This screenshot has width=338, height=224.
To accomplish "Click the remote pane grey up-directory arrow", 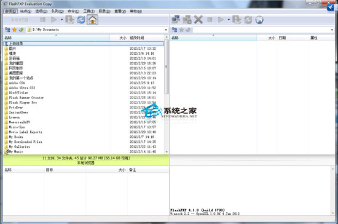I will (x=188, y=30).
